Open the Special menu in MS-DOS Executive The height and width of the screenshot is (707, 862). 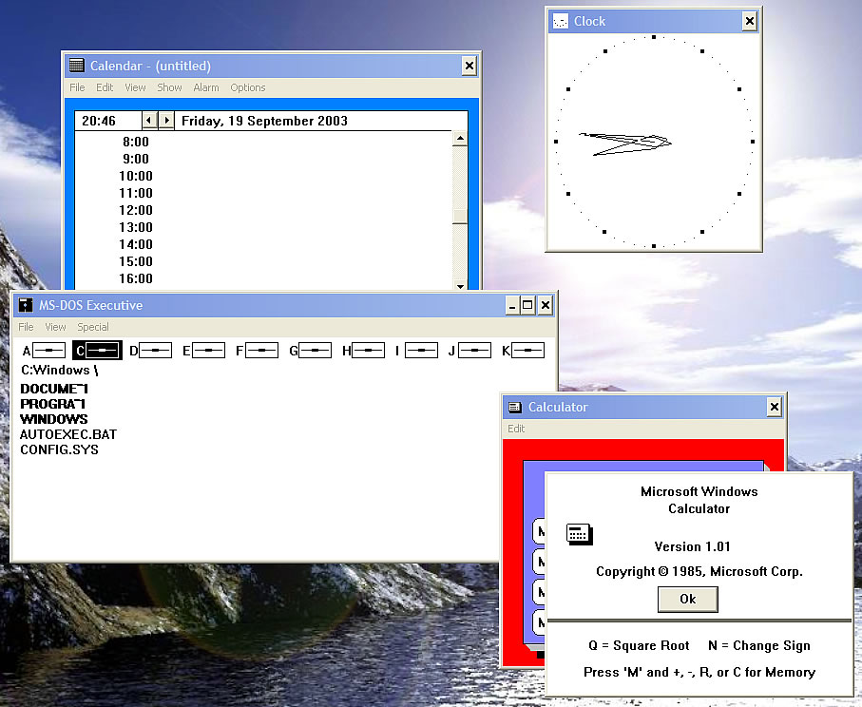click(x=93, y=327)
